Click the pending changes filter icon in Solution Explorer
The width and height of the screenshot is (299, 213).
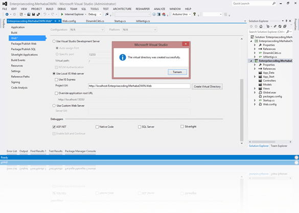pos(268,26)
